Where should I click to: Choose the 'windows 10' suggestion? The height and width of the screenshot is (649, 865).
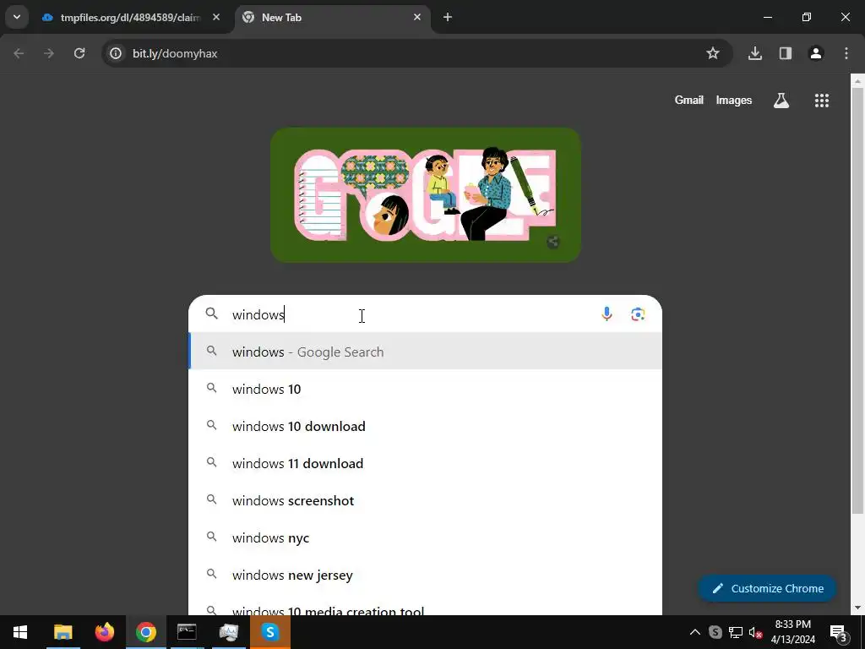[426, 389]
